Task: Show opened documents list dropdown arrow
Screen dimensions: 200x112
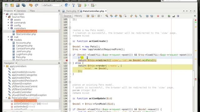Action: coord(191,11)
